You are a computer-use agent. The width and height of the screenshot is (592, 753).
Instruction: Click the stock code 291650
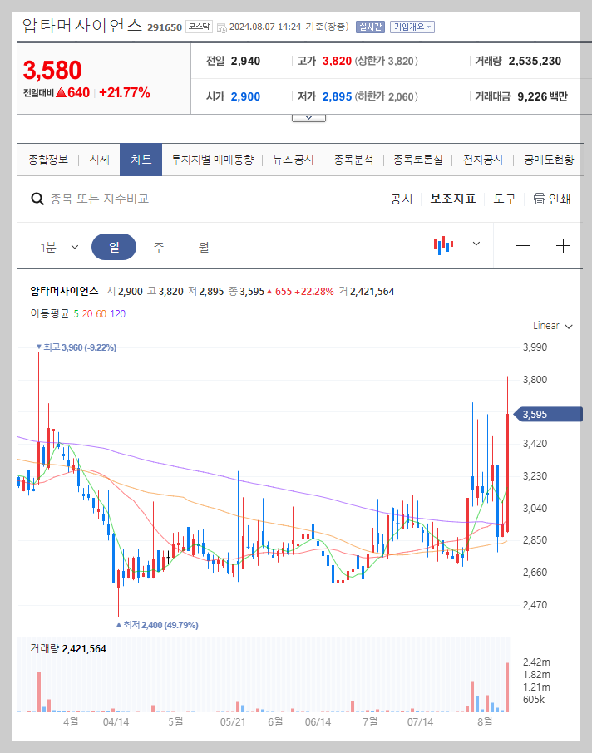[x=165, y=27]
